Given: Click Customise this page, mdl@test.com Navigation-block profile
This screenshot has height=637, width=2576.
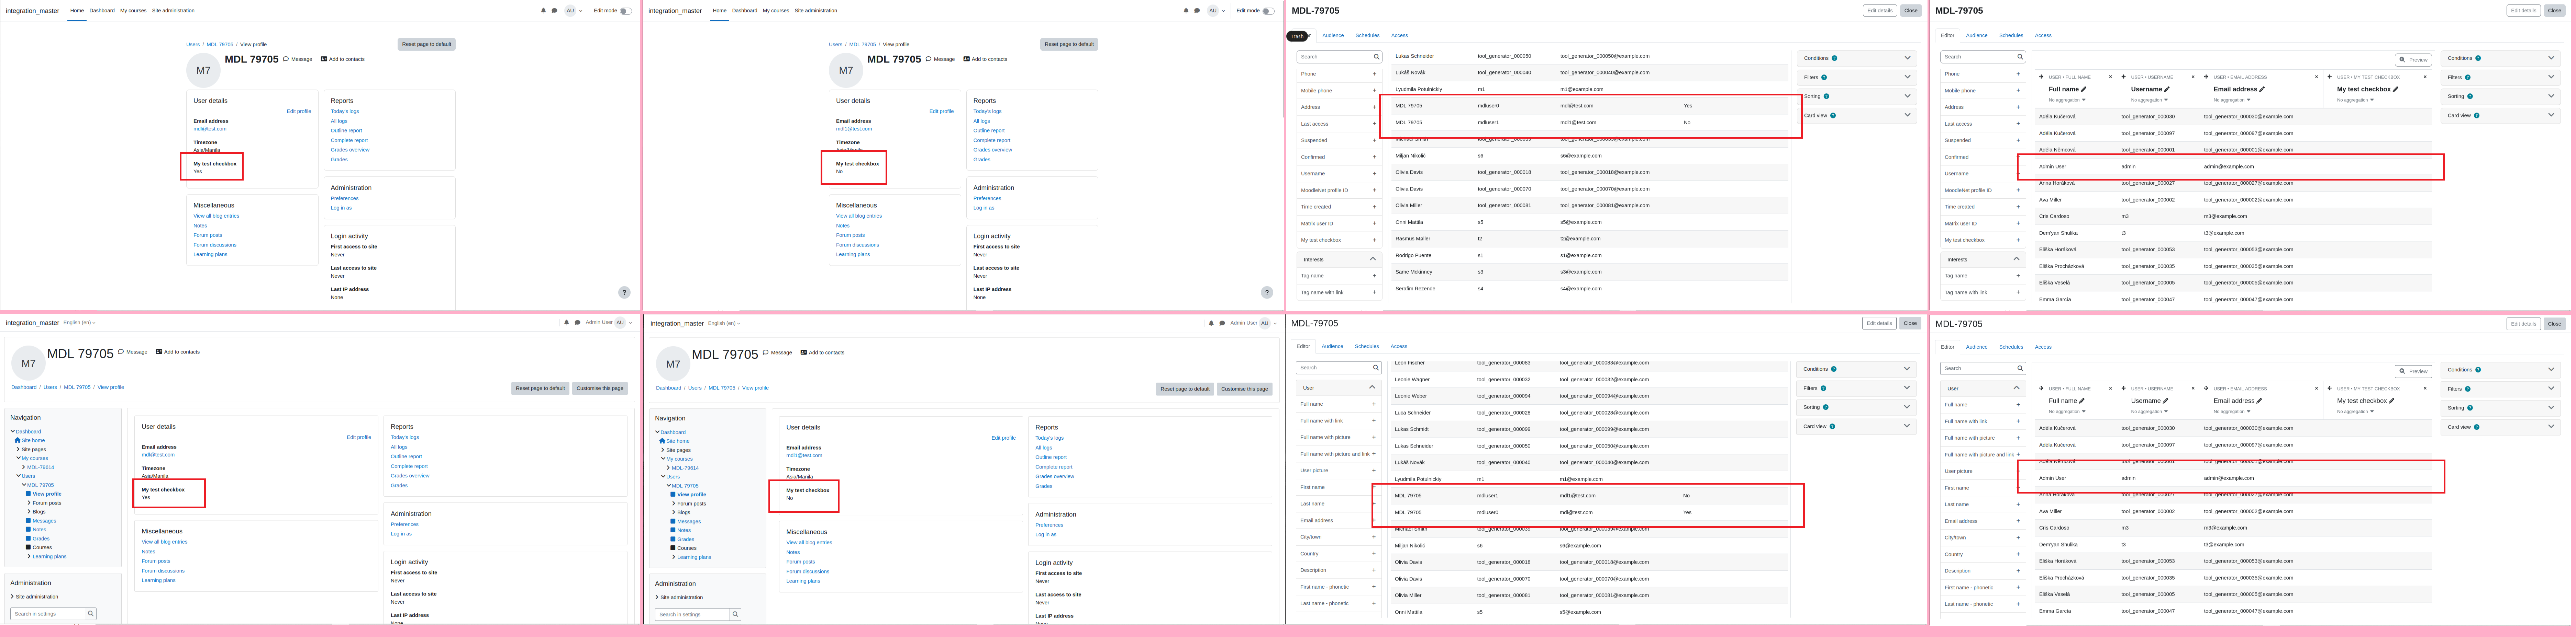Looking at the screenshot, I should tap(600, 389).
